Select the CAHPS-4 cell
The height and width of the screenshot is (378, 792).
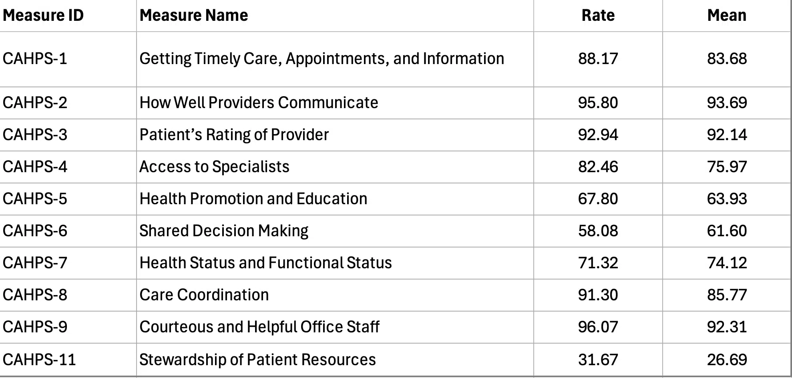pos(68,167)
